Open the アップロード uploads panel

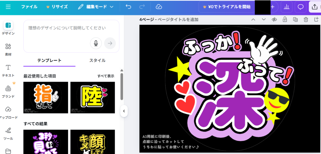(x=8, y=111)
